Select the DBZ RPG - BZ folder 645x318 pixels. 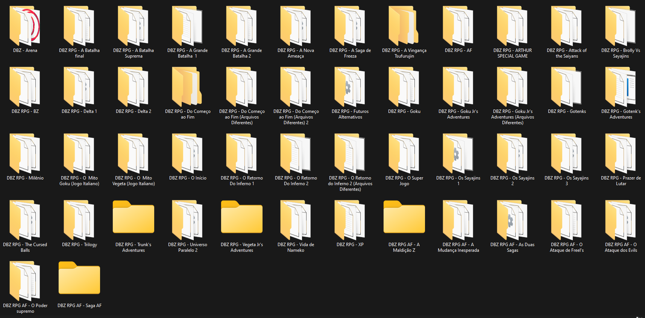click(x=25, y=87)
